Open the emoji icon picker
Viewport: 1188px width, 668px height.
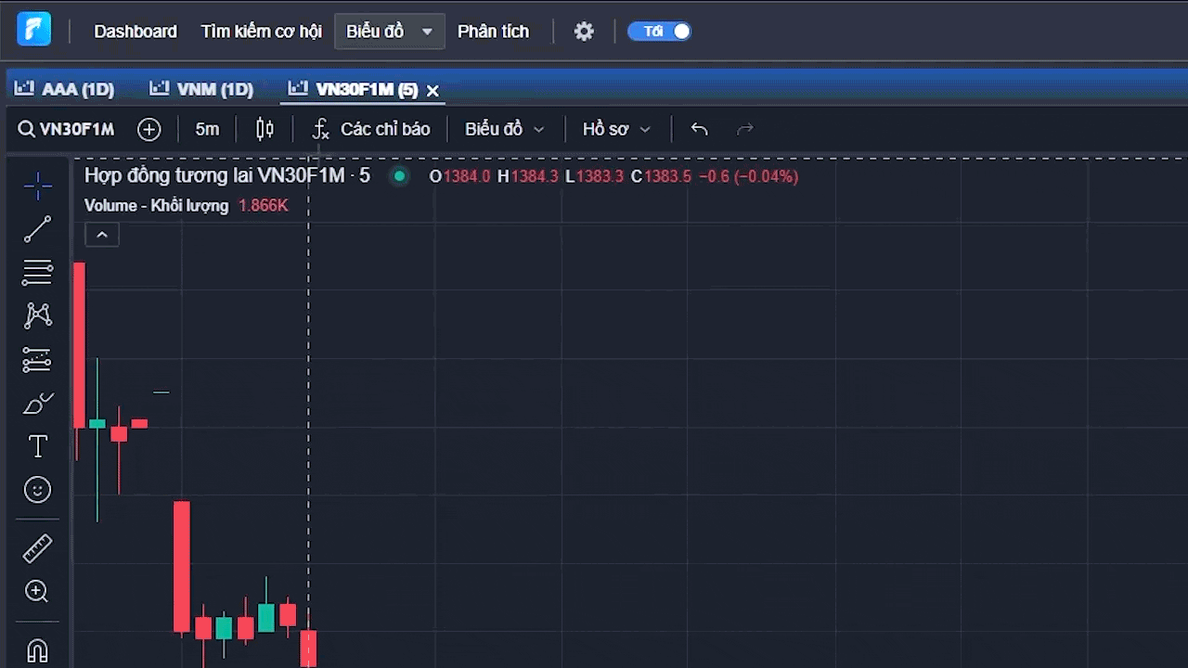[x=37, y=490]
